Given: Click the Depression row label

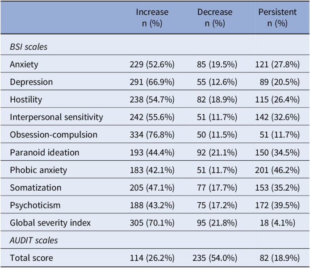Looking at the screenshot, I should click(x=31, y=82).
